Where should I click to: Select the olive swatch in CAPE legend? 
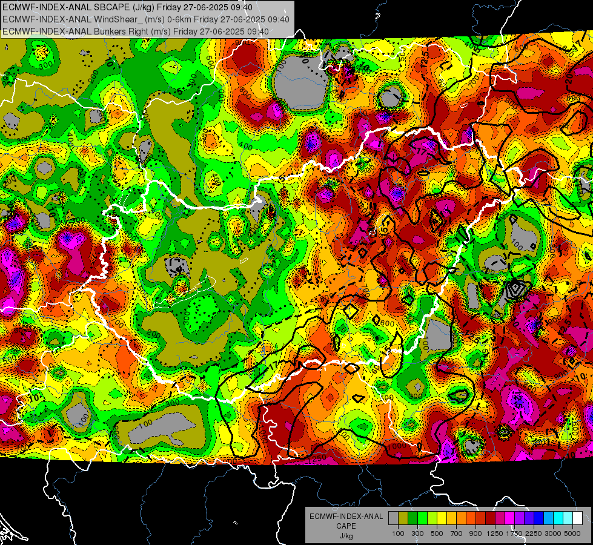click(403, 518)
